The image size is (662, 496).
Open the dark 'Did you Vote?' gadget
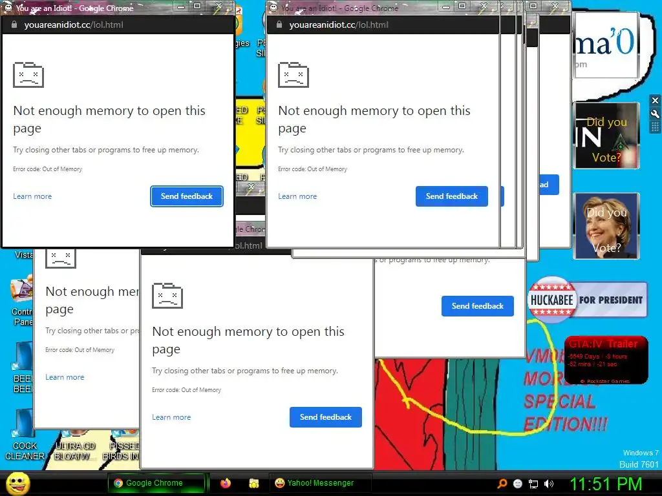[606, 136]
